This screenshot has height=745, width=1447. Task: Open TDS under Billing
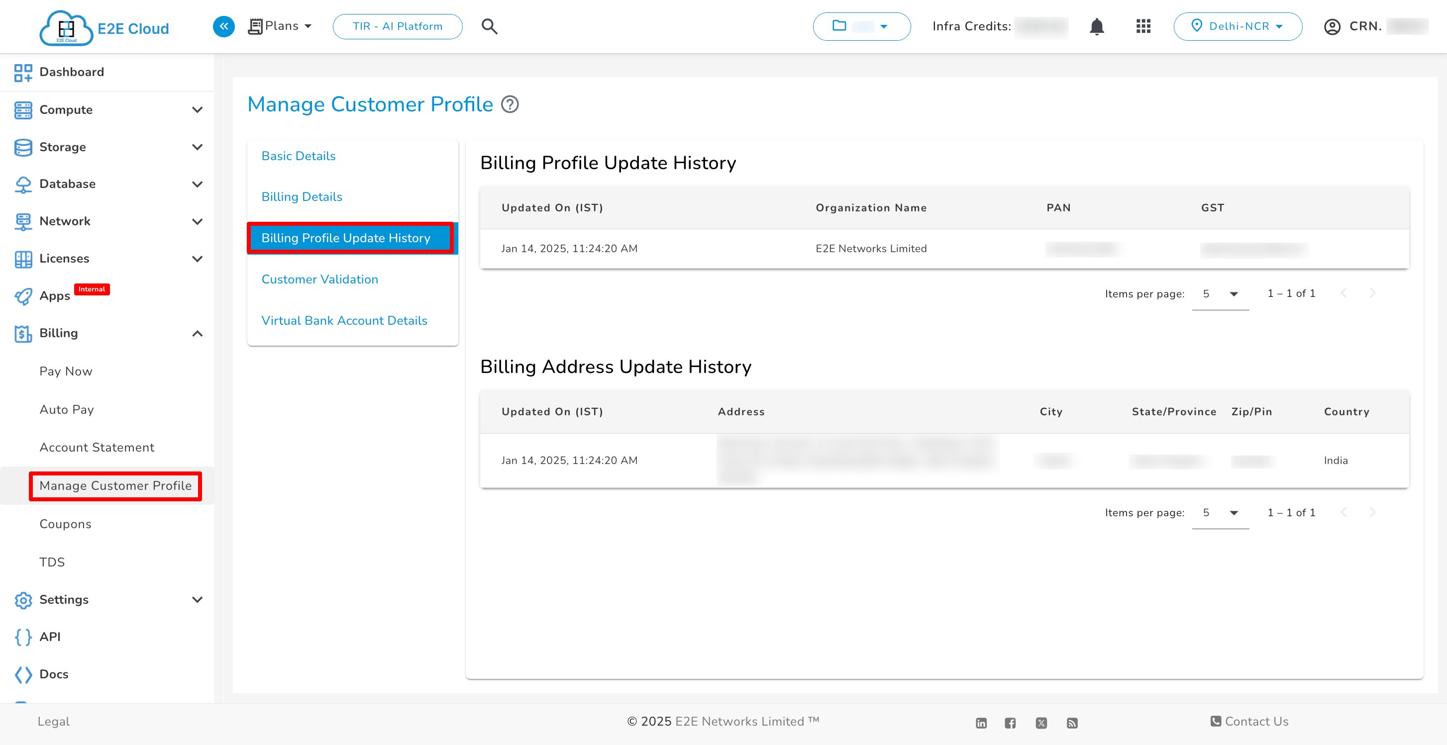coord(52,562)
